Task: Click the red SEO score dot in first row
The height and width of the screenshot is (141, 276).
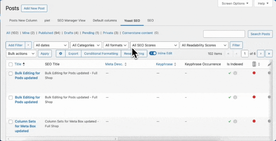Action: click(254, 73)
